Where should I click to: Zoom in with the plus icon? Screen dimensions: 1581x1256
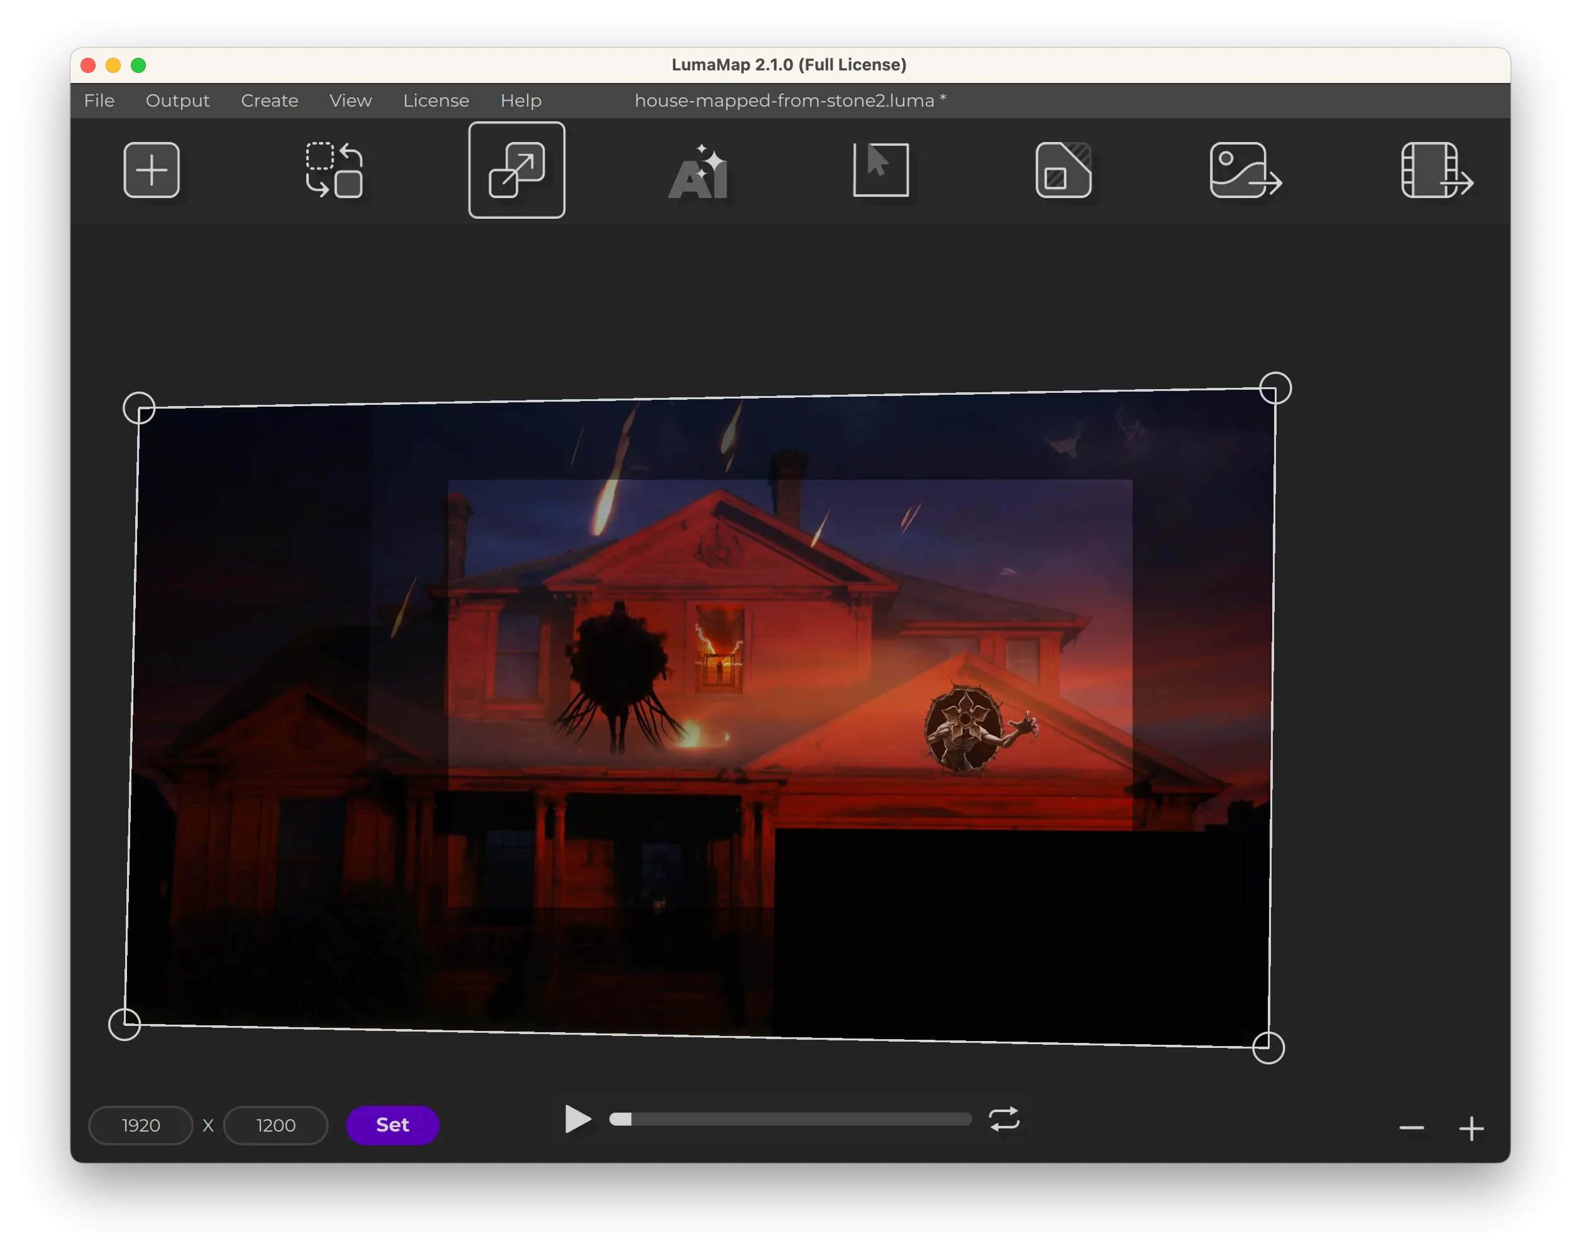1472,1128
